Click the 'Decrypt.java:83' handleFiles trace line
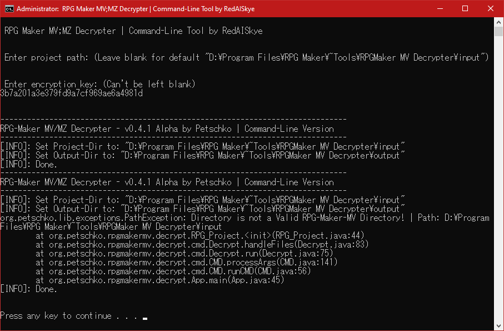504x331 pixels. tap(202, 244)
